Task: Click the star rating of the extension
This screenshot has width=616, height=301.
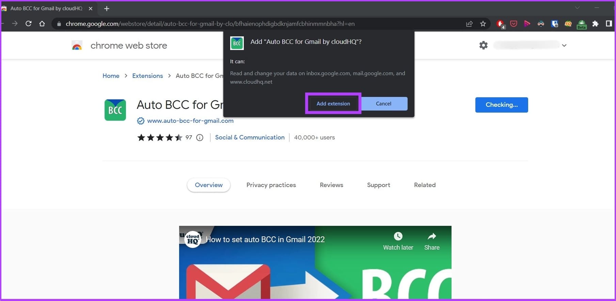Action: (x=160, y=137)
